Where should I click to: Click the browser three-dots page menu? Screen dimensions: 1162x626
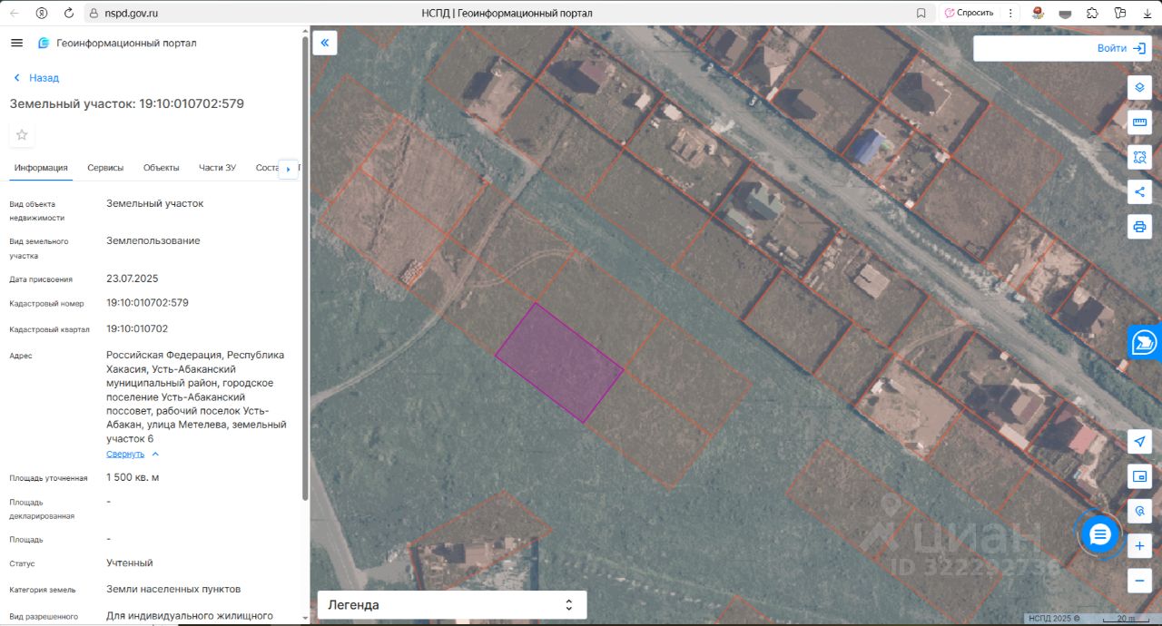pyautogui.click(x=1010, y=14)
